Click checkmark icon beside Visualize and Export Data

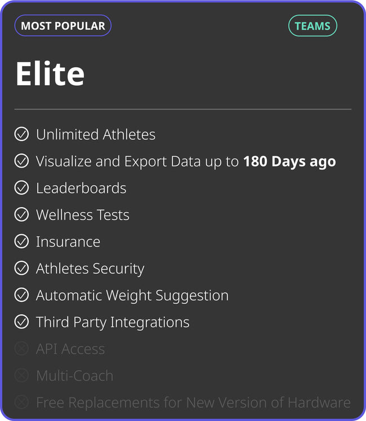21,161
